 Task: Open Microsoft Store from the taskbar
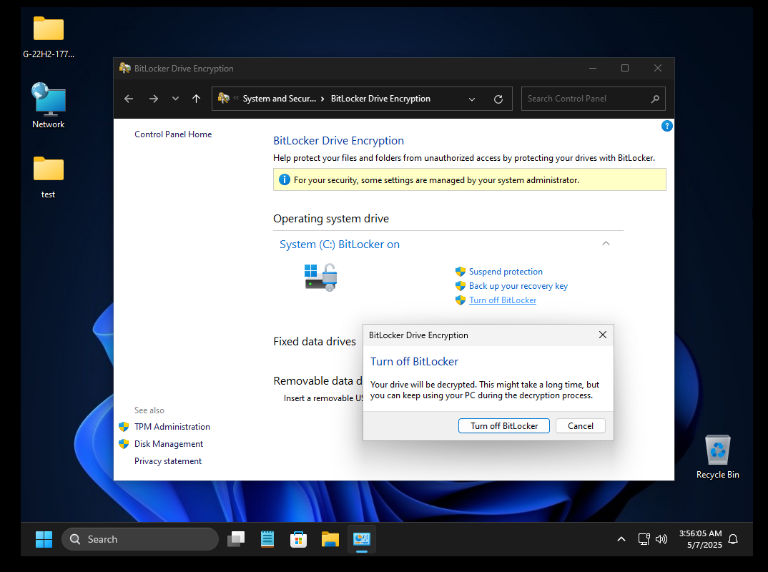(299, 539)
